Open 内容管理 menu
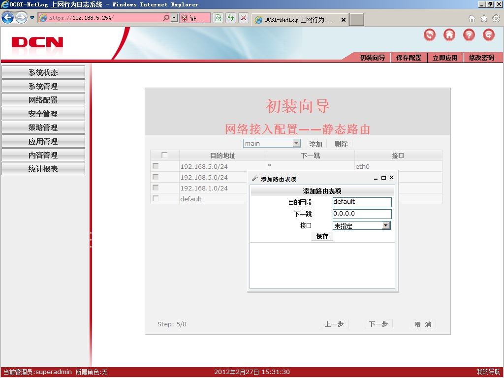This screenshot has width=504, height=378. click(43, 155)
